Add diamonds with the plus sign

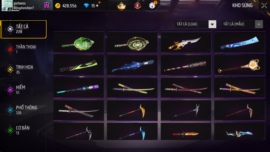tap(97, 6)
